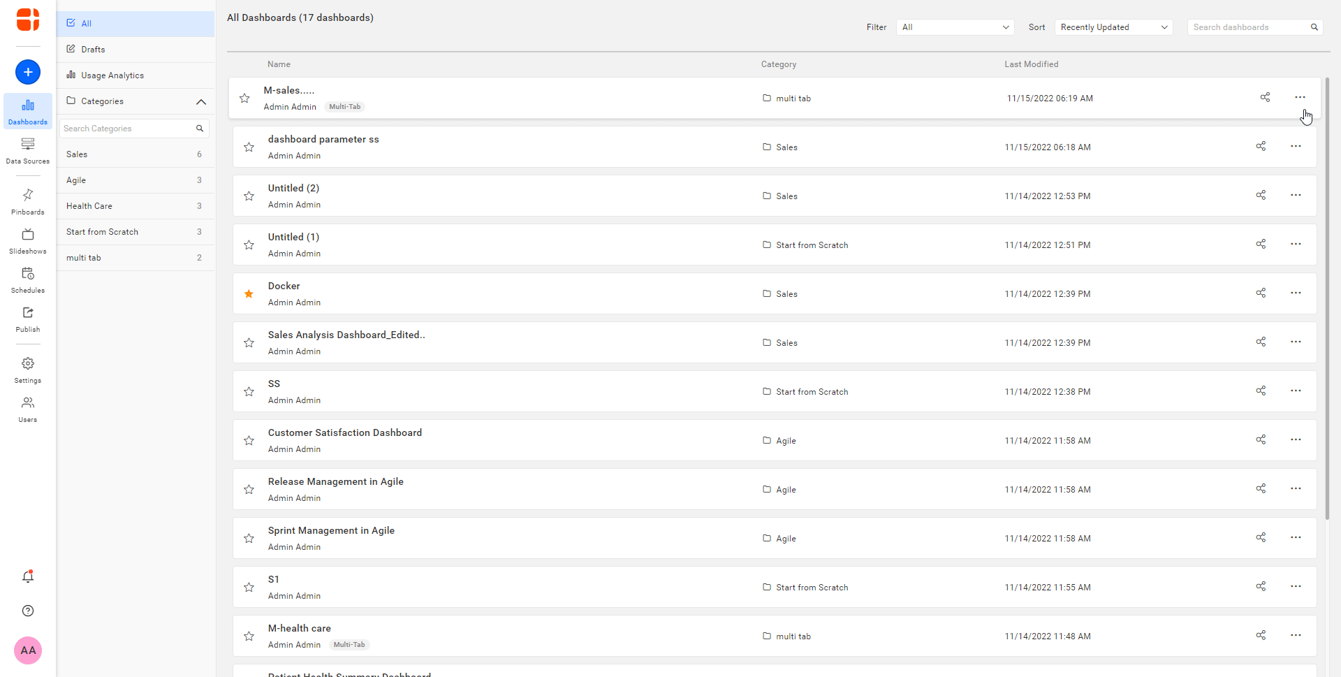This screenshot has width=1341, height=677.
Task: Click the blue create new plus button
Action: (28, 72)
